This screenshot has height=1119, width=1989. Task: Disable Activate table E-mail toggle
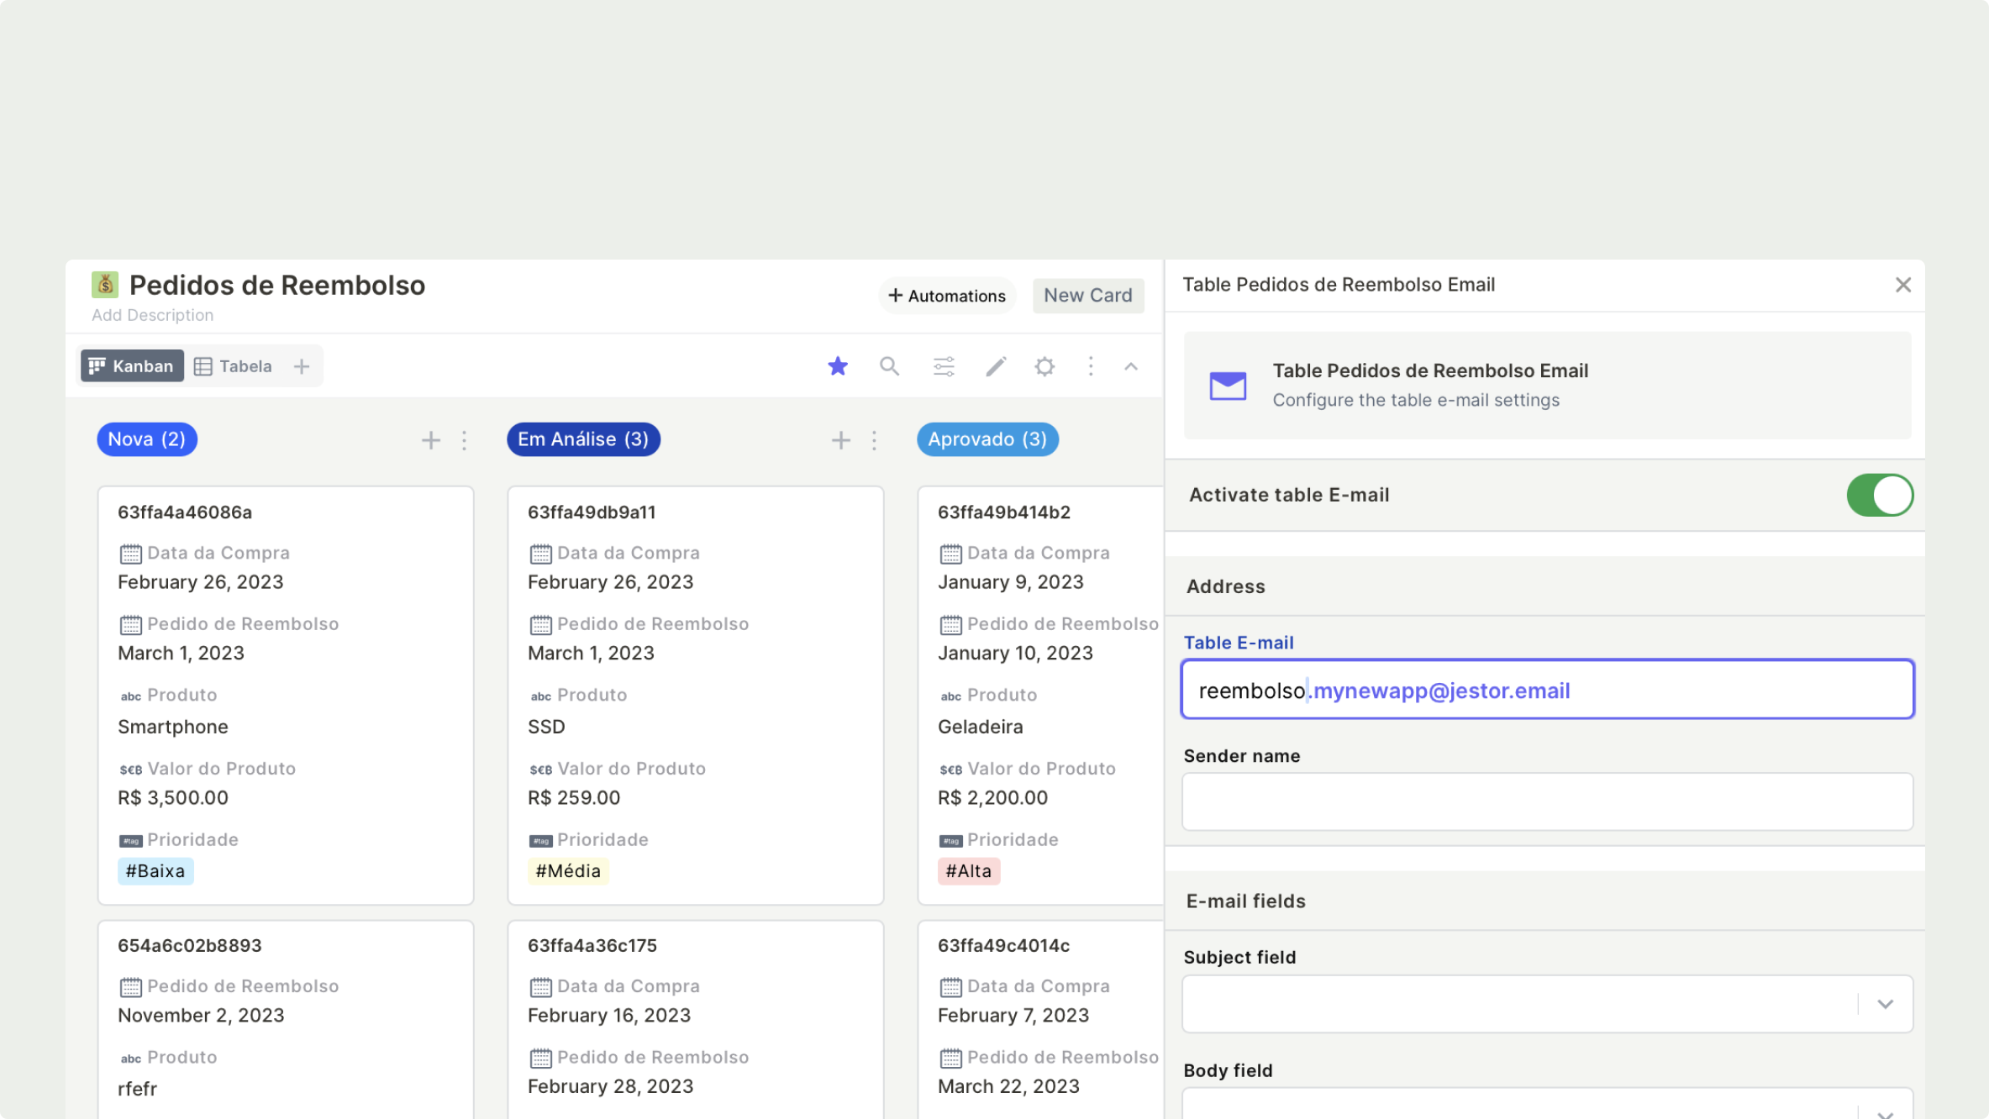[1879, 495]
